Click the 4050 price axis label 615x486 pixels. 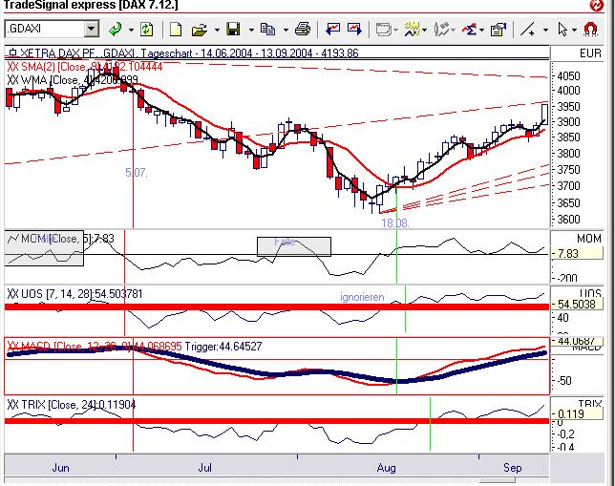click(568, 75)
